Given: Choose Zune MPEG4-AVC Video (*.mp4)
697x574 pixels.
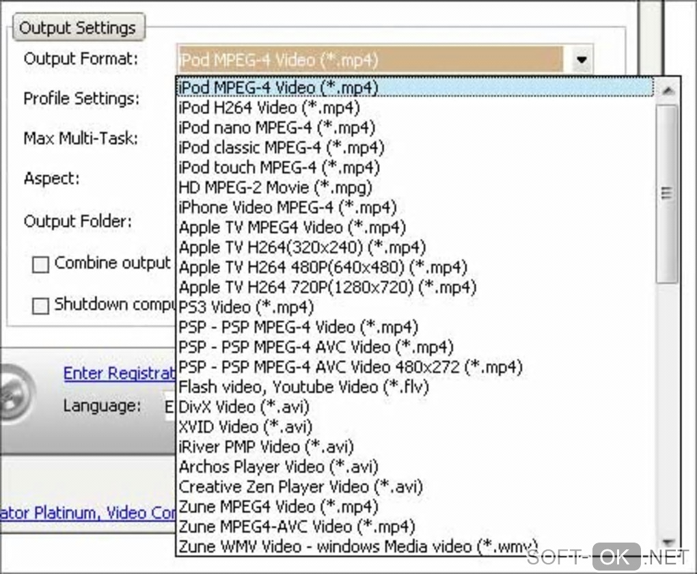Looking at the screenshot, I should pyautogui.click(x=415, y=526).
